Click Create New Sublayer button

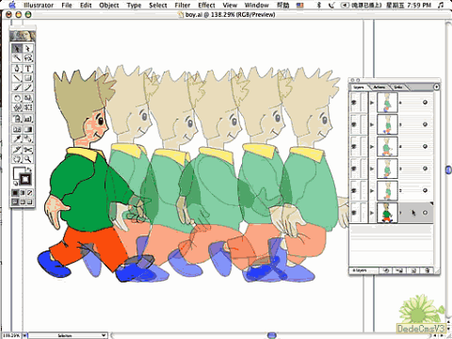399,270
